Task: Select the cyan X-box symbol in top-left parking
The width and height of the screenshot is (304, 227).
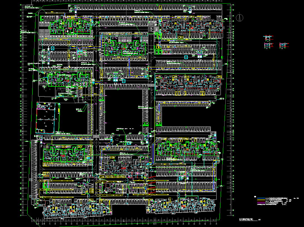Action: pyautogui.click(x=53, y=49)
